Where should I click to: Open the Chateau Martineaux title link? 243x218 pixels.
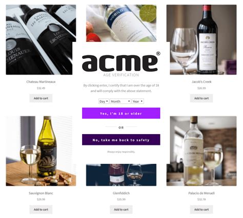point(41,82)
